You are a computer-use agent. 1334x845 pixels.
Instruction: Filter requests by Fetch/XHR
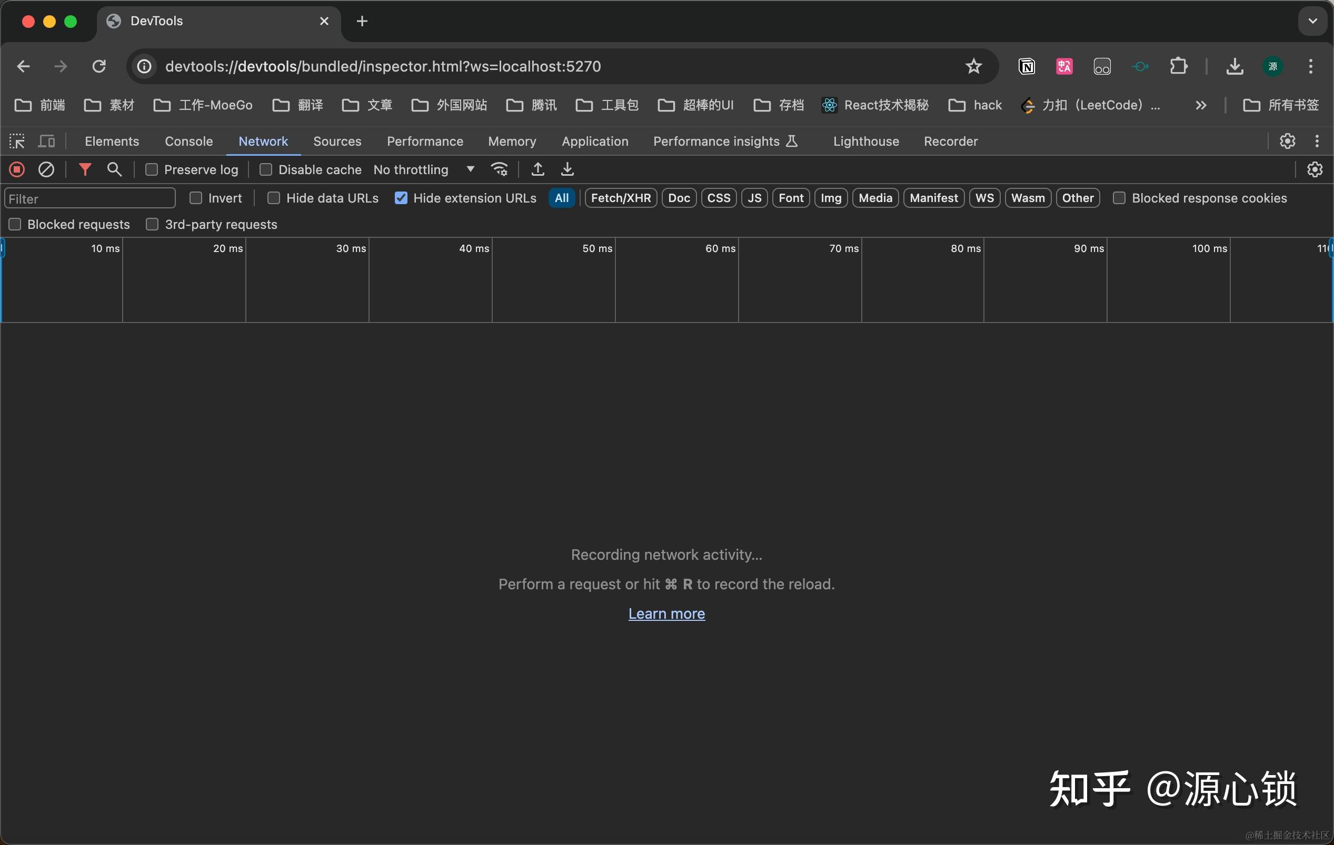pyautogui.click(x=621, y=198)
